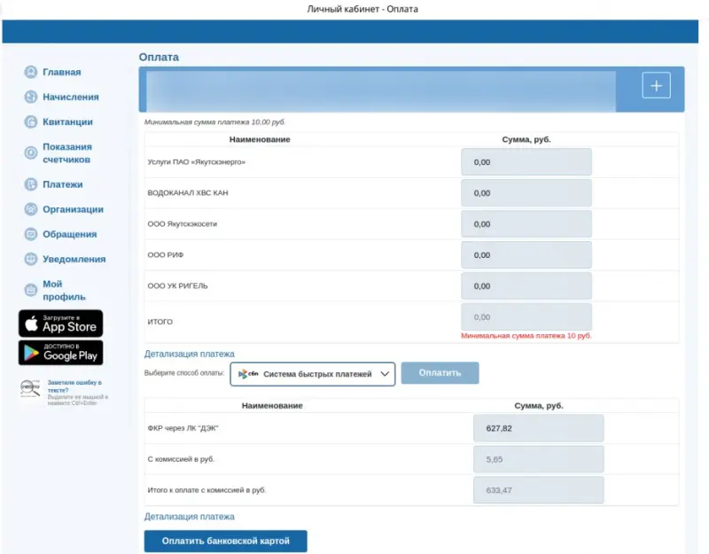This screenshot has width=709, height=554.
Task: Click the Оплатить button
Action: 440,372
